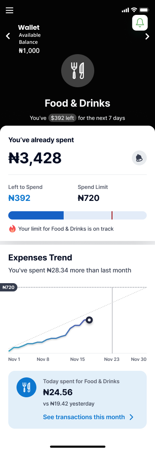155x451 pixels.
Task: Tap the spend limit progress bar
Action: point(77,215)
